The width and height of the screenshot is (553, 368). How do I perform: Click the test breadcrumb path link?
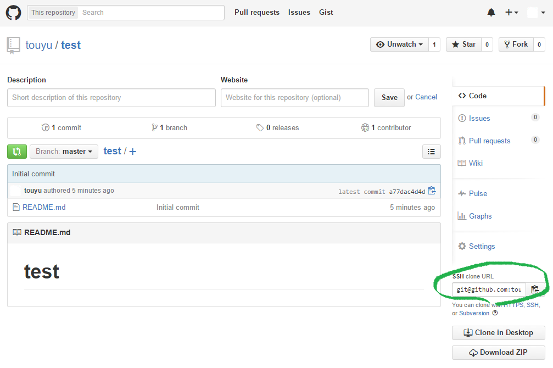click(x=112, y=151)
